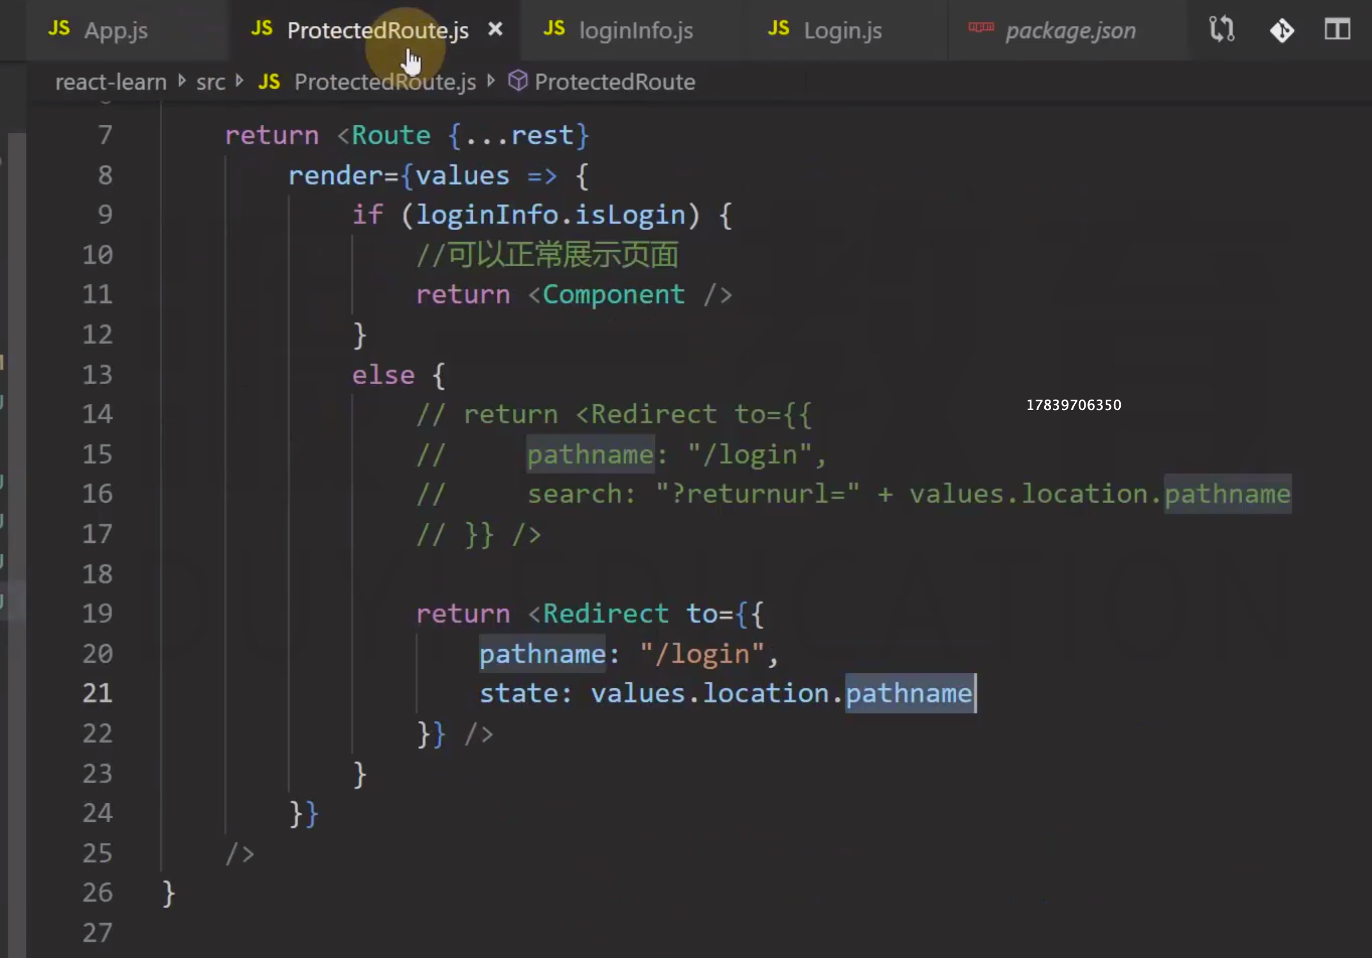Click the npm icon on package.json tab
The height and width of the screenshot is (958, 1372).
(x=980, y=28)
